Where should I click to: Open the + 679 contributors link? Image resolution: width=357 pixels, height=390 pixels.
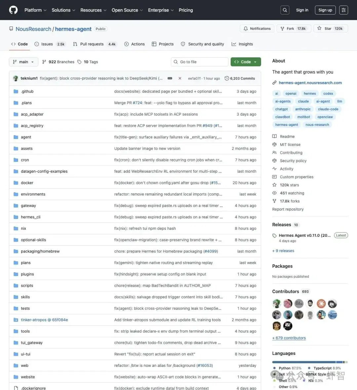point(289,338)
